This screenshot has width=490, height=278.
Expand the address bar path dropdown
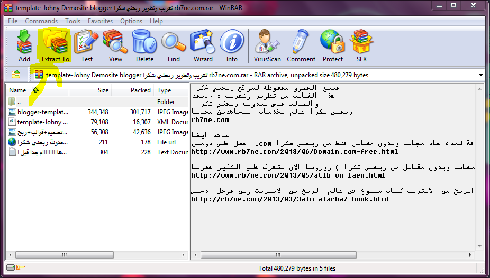(x=480, y=75)
